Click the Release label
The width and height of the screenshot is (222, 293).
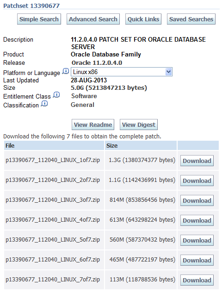coord(14,63)
